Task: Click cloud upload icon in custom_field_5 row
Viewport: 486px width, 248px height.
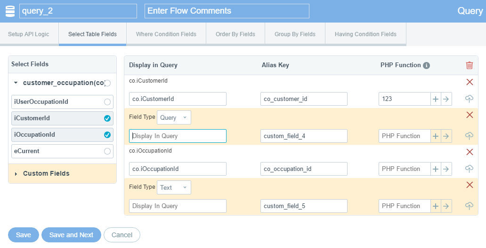Action: tap(469, 206)
